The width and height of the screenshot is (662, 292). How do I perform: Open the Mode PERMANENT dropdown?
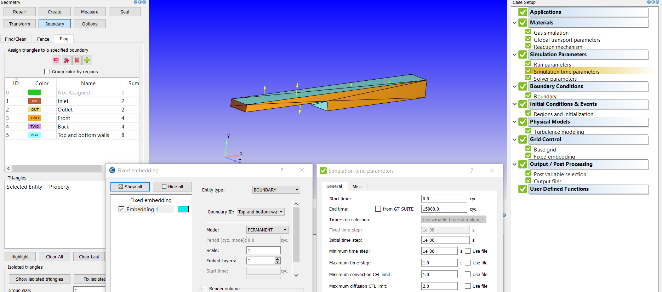tap(267, 230)
